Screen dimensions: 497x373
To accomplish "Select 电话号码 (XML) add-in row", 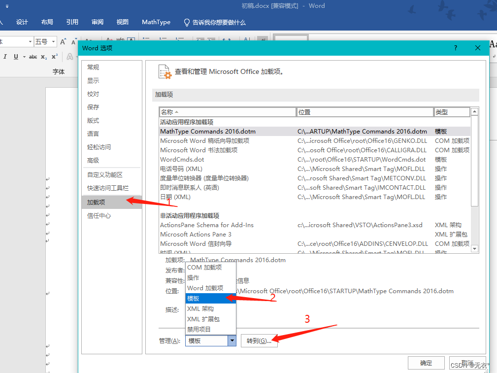I will coord(315,169).
